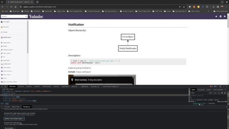
Task: Click the wrench icon beside icon_name
Action: 2,53
